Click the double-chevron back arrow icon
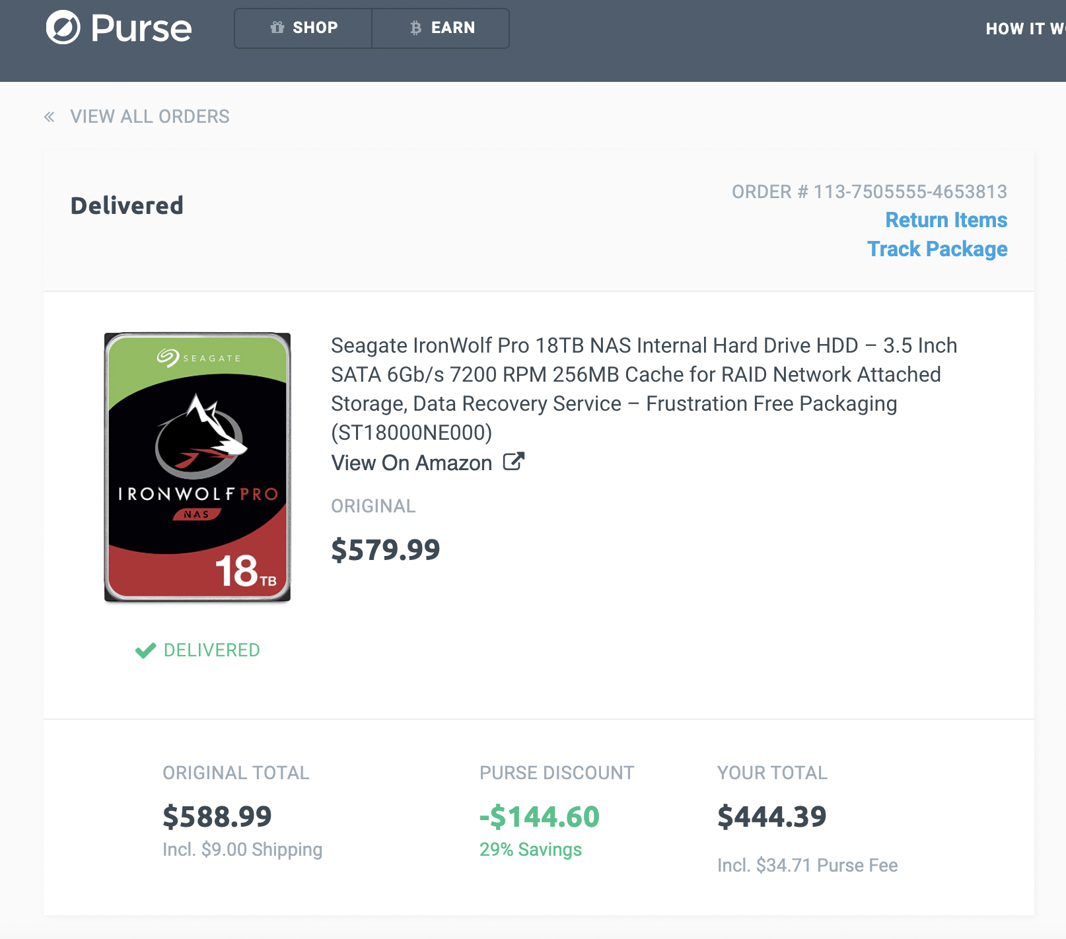The image size is (1066, 939). pos(50,117)
